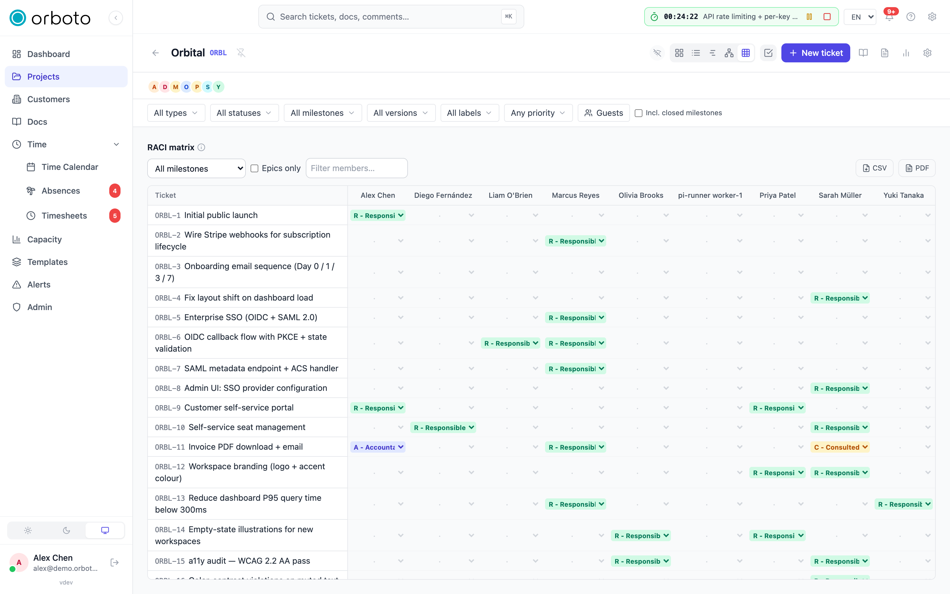Open the project book icon
Screen dimensions: 950x594
[x=863, y=53]
